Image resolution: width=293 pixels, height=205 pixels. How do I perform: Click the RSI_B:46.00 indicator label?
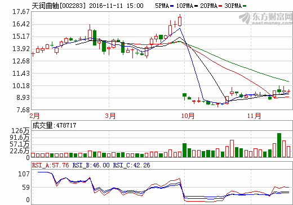(x=91, y=165)
